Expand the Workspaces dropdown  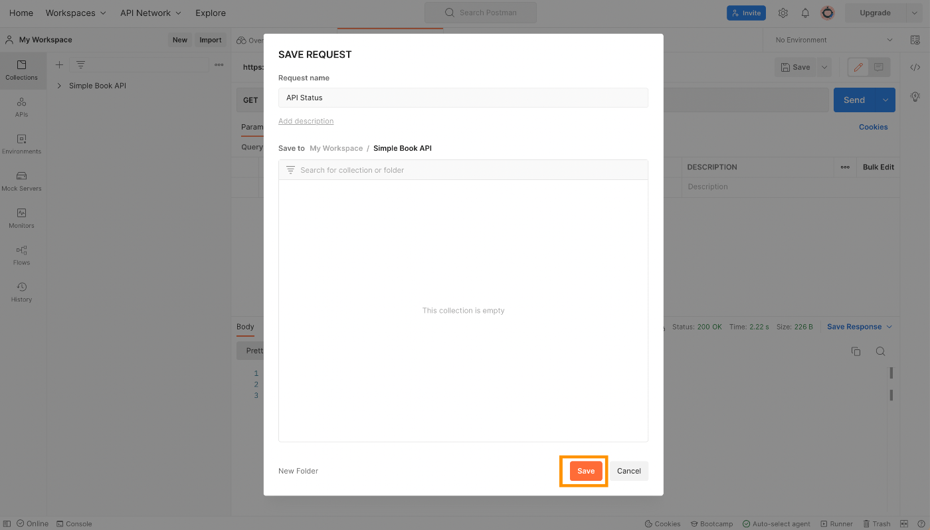coord(76,13)
